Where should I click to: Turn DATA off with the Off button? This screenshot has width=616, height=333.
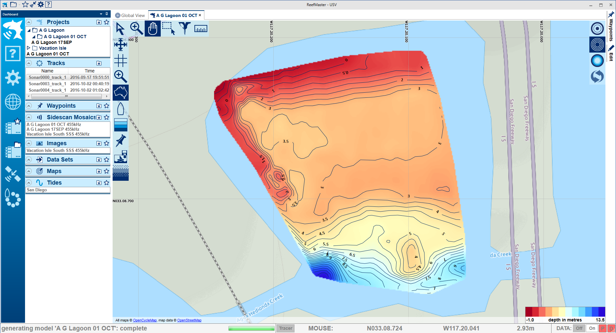click(x=579, y=328)
